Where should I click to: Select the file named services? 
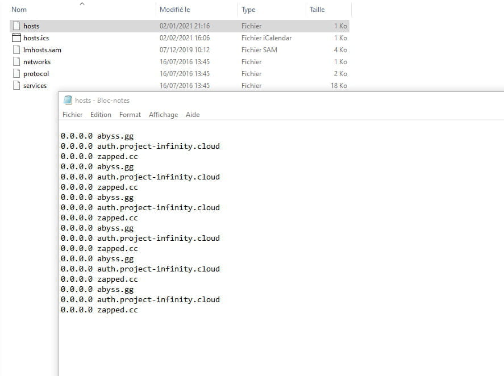pos(35,86)
